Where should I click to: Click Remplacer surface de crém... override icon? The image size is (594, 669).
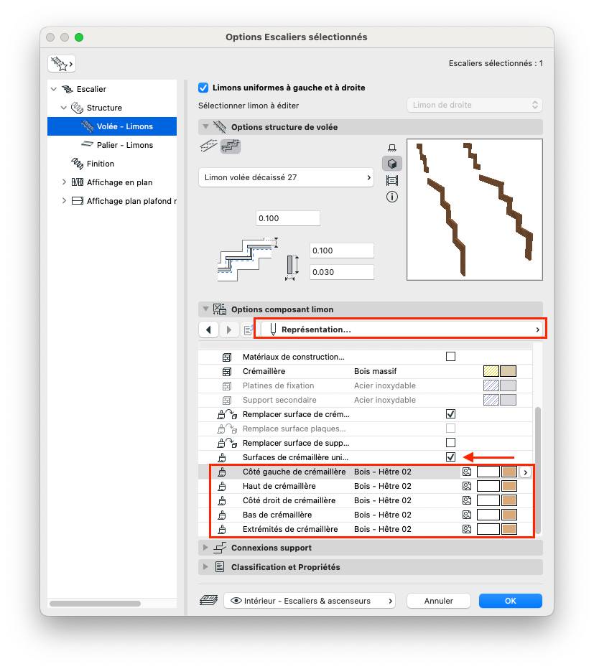[x=227, y=414]
